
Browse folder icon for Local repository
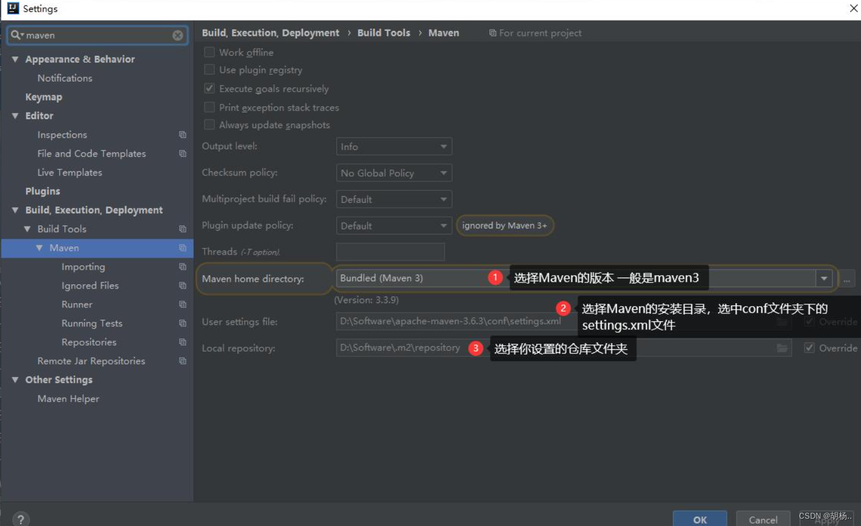782,348
